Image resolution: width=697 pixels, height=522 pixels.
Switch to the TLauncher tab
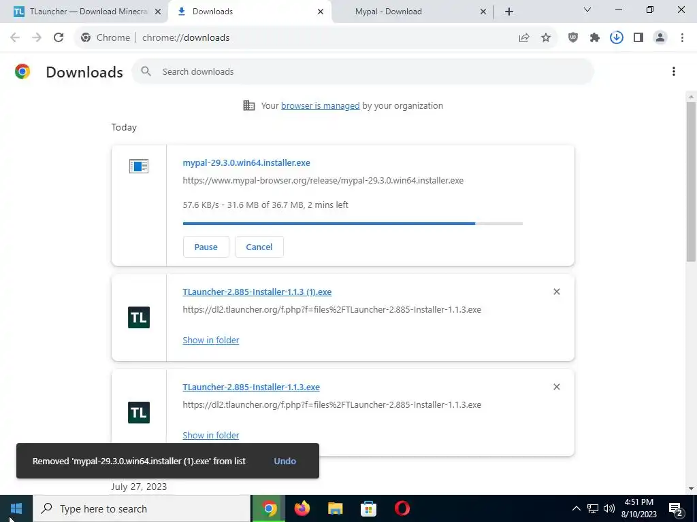(x=84, y=12)
